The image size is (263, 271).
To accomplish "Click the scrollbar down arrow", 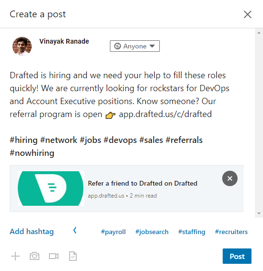I will click(x=259, y=213).
